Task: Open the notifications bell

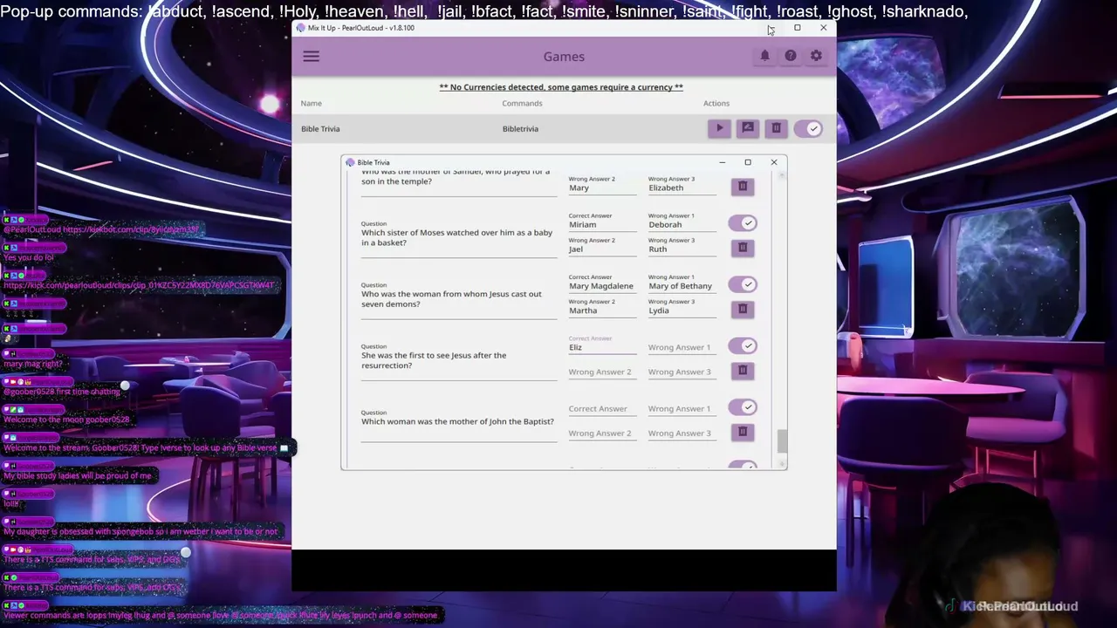Action: 764,56
